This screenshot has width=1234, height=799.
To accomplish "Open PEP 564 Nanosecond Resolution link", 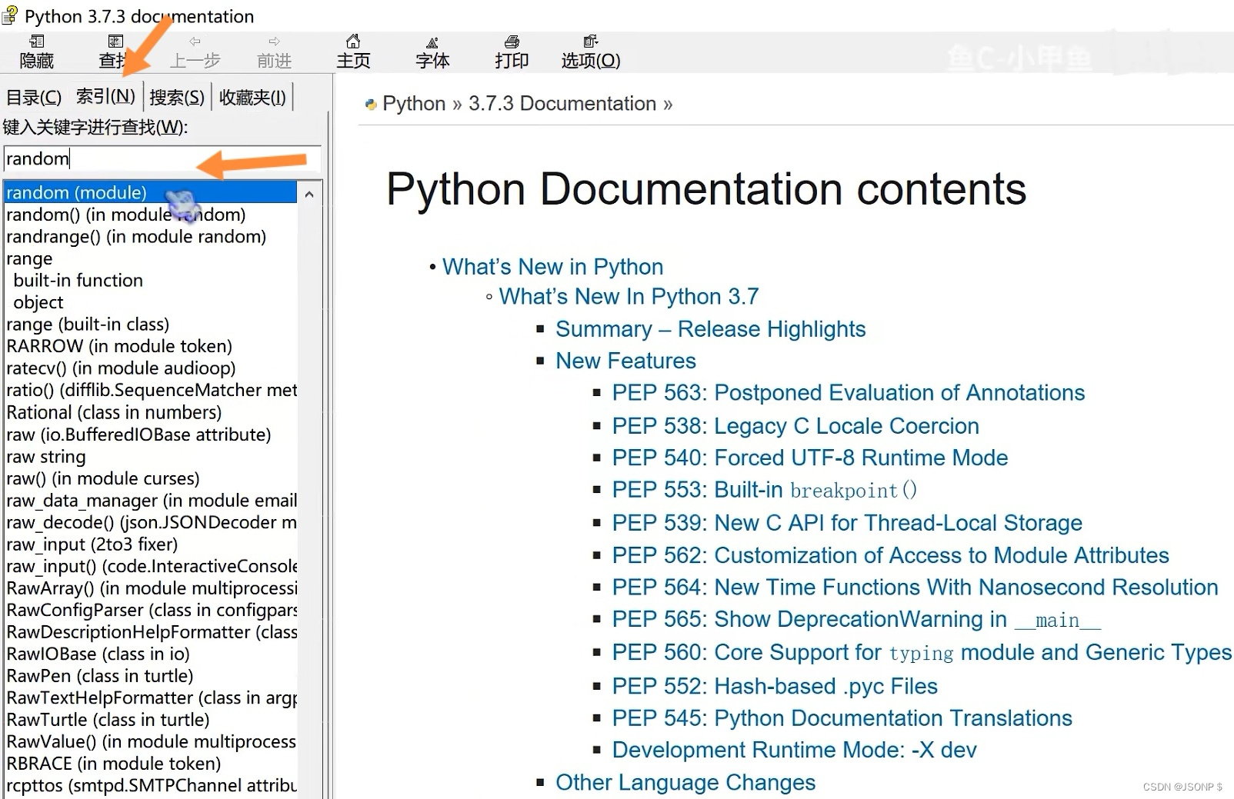I will [x=915, y=588].
